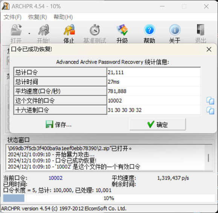Click the Start (开始!) keys icon
218x213 pixels.
click(x=44, y=30)
